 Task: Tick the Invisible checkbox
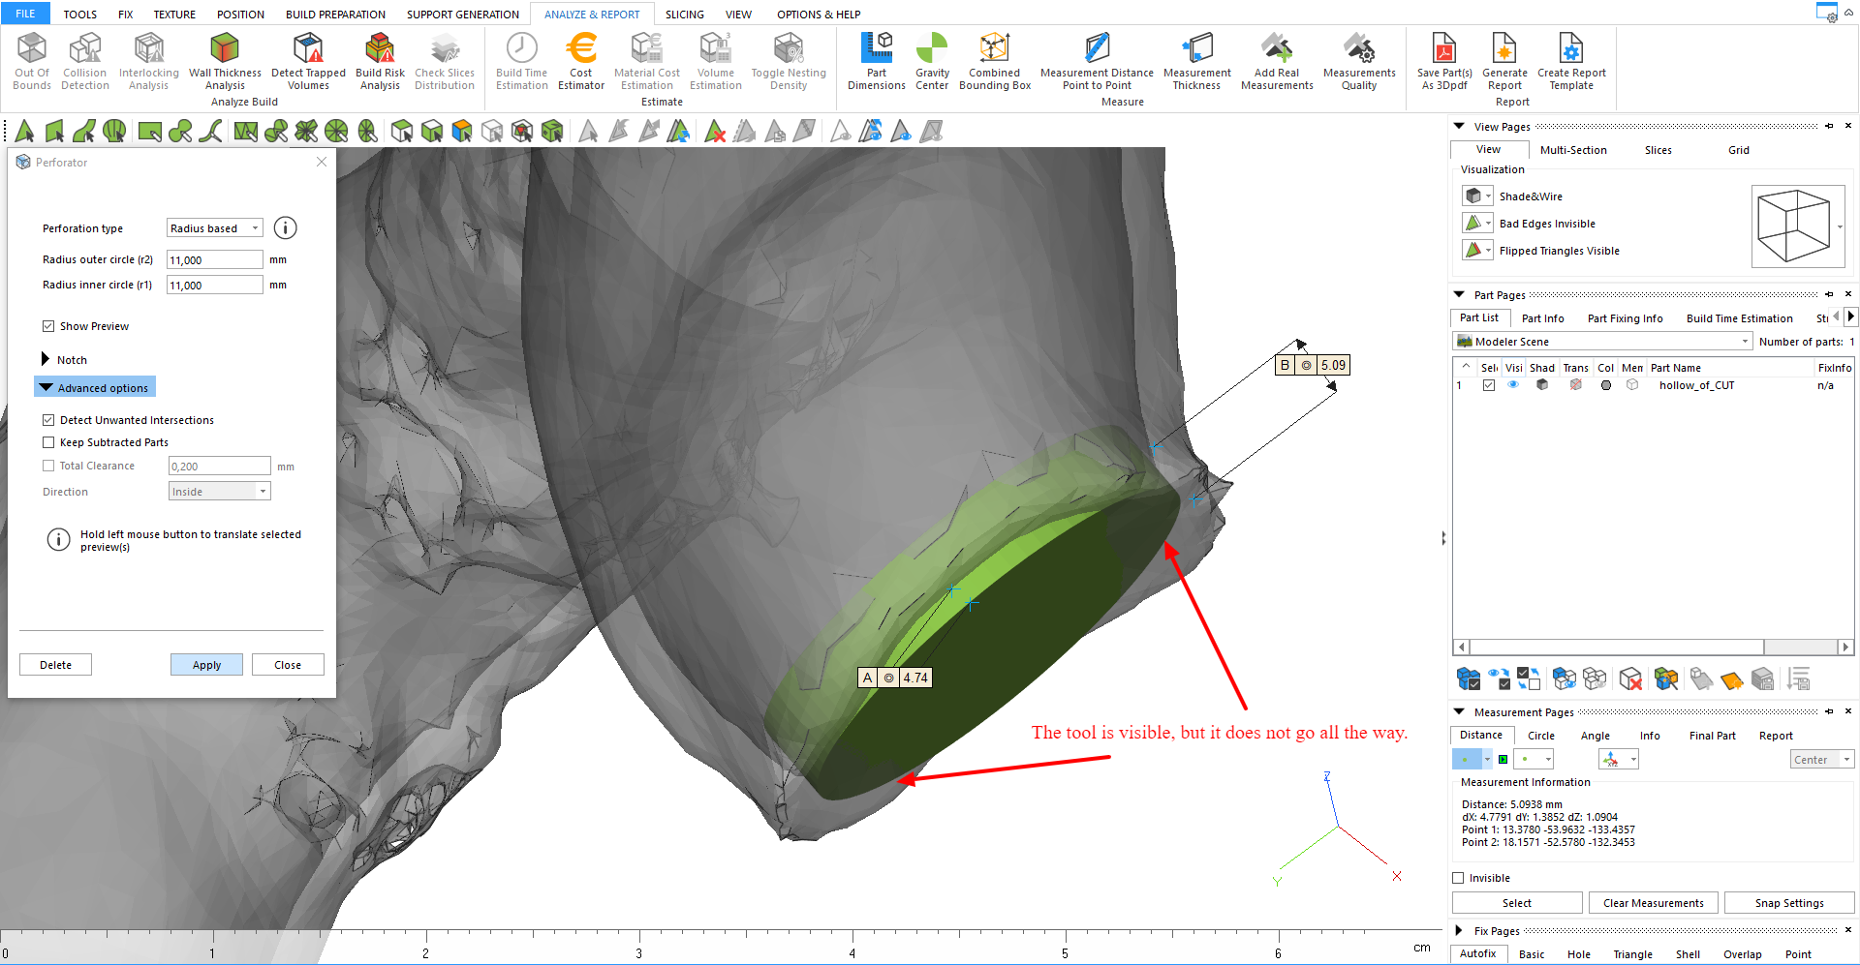[x=1458, y=878]
